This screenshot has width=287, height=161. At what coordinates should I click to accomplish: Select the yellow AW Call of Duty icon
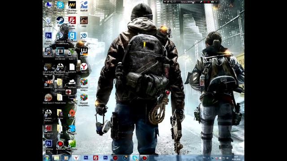pyautogui.click(x=72, y=5)
